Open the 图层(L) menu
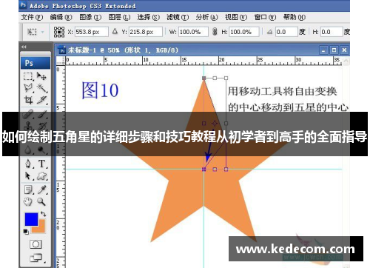 [x=119, y=17]
